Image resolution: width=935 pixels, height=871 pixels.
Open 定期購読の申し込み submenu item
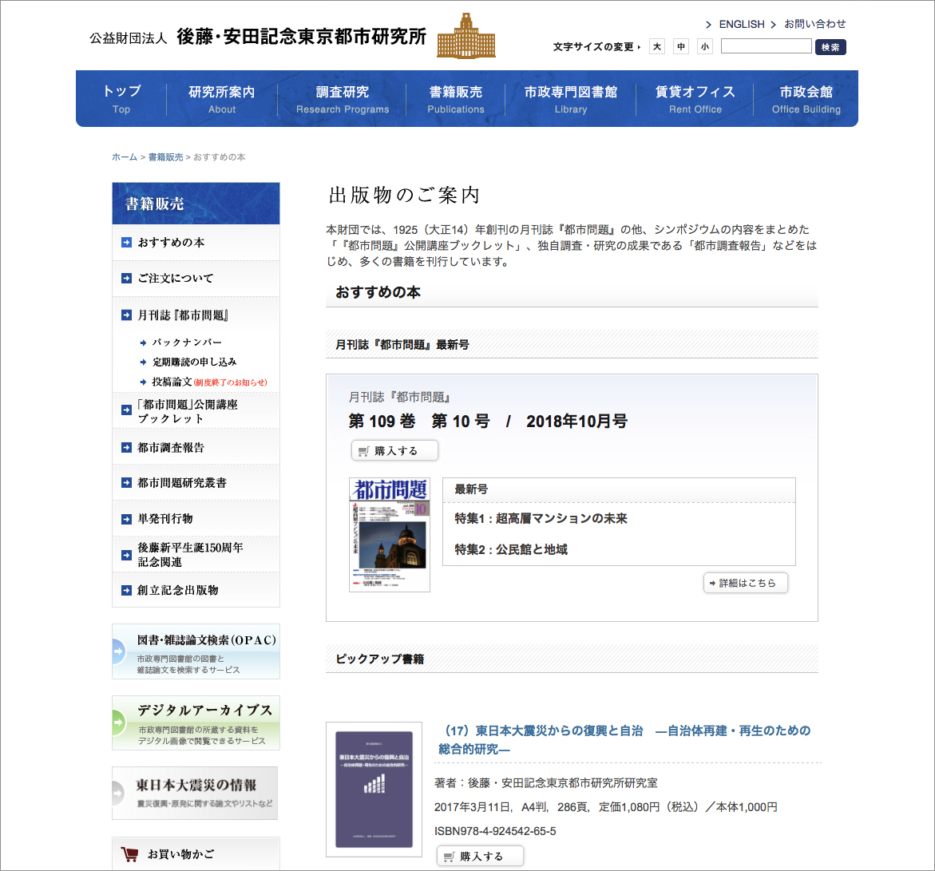194,362
